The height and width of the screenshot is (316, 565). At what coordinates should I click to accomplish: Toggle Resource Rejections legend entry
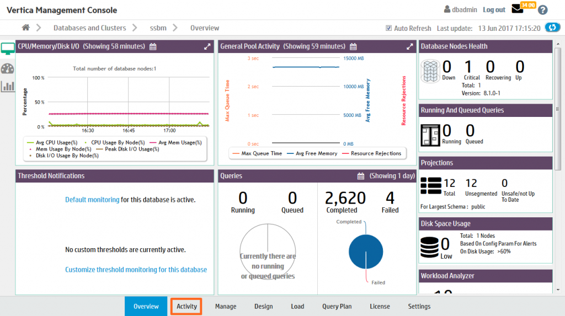[371, 153]
